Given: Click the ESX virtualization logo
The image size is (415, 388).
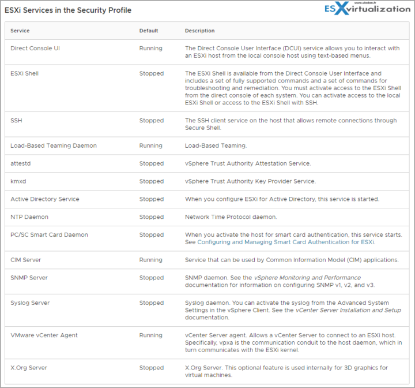Looking at the screenshot, I should click(x=367, y=8).
